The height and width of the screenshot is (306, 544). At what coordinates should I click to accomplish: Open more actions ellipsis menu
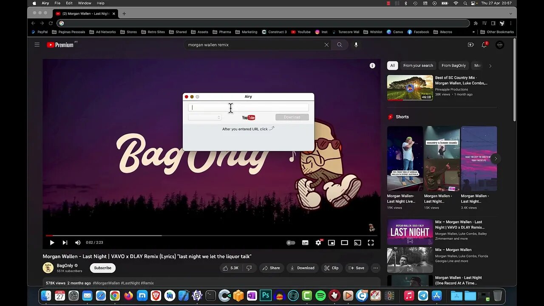pyautogui.click(x=375, y=268)
